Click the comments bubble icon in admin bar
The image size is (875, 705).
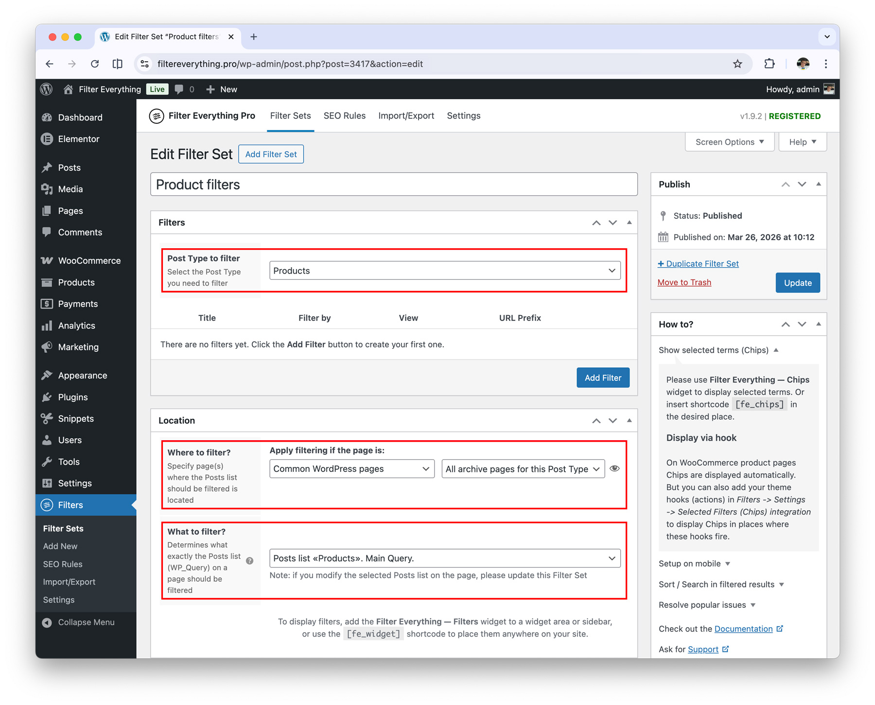[x=179, y=89]
